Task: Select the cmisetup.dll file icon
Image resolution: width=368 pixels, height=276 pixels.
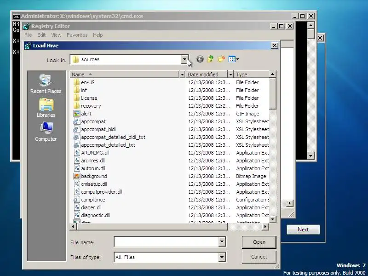Action: click(x=77, y=184)
